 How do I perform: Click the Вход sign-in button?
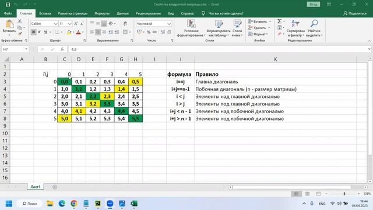[x=314, y=4]
